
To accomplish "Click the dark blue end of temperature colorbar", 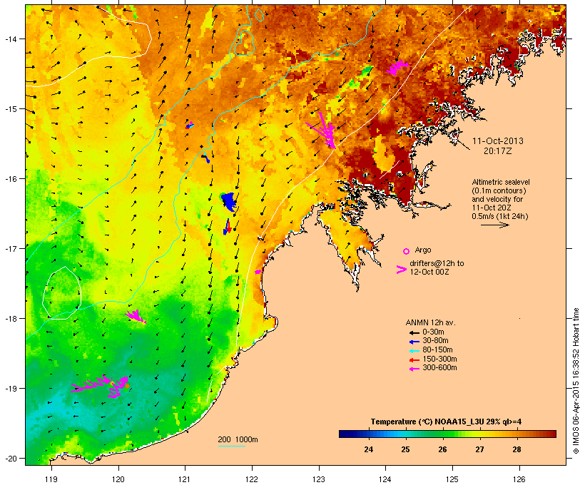I will pyautogui.click(x=344, y=434).
